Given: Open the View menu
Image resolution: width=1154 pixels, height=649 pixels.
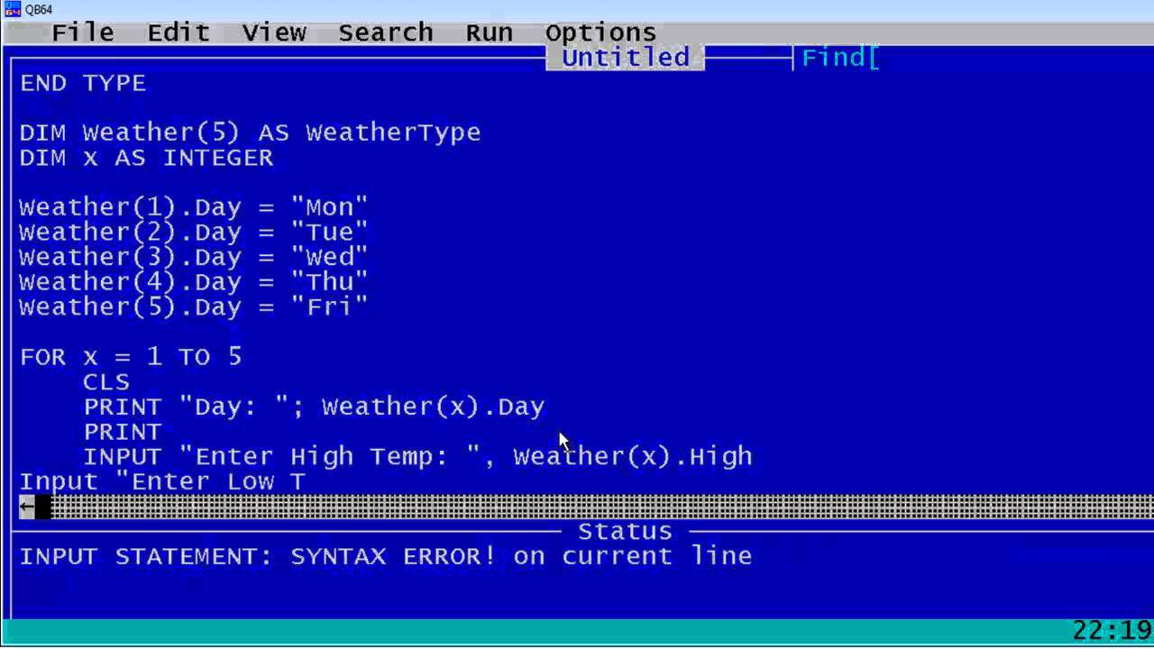Looking at the screenshot, I should tap(274, 32).
